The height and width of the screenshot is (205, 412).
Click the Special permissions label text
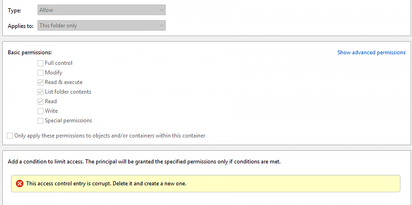[x=68, y=121]
